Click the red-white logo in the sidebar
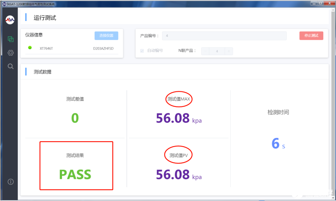336x201 pixels. click(x=10, y=20)
